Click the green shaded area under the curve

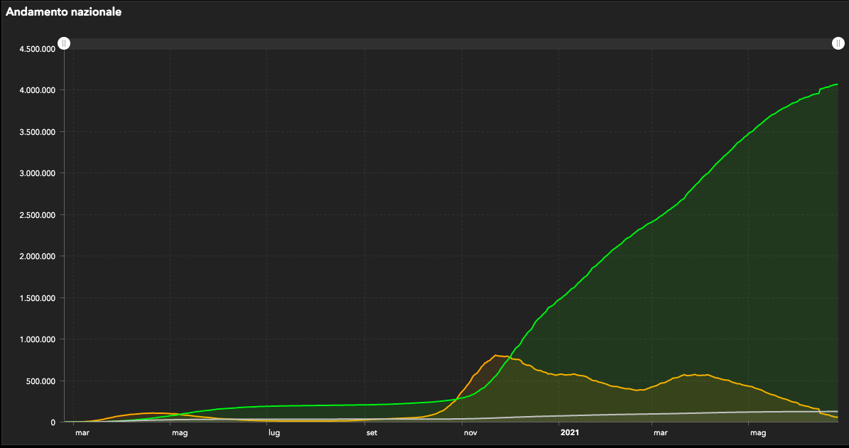point(710,284)
